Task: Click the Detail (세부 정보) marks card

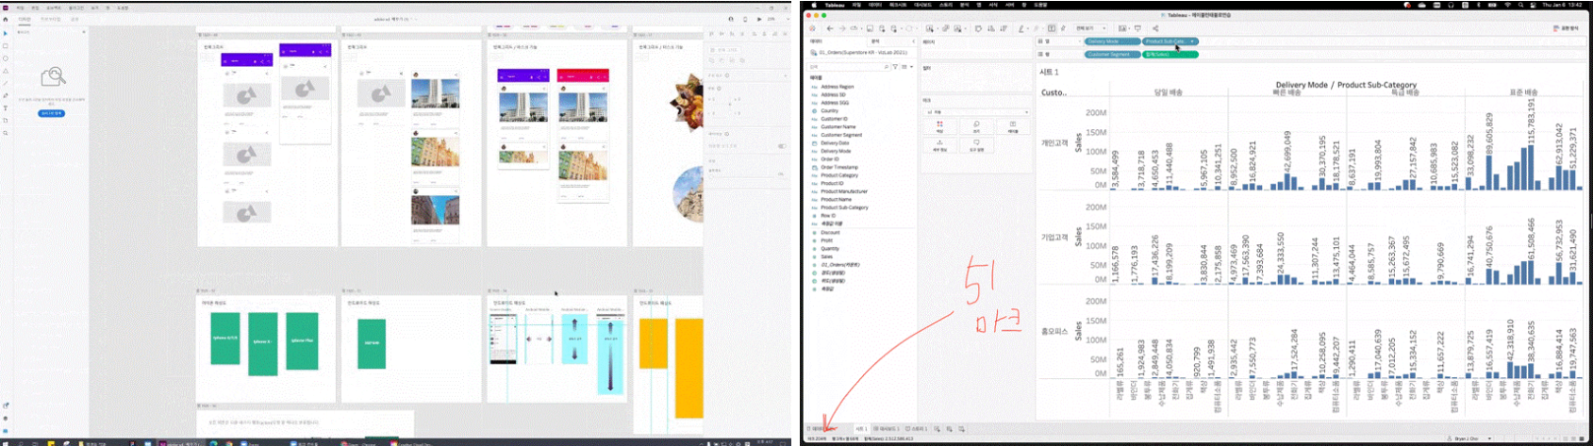Action: (x=939, y=145)
